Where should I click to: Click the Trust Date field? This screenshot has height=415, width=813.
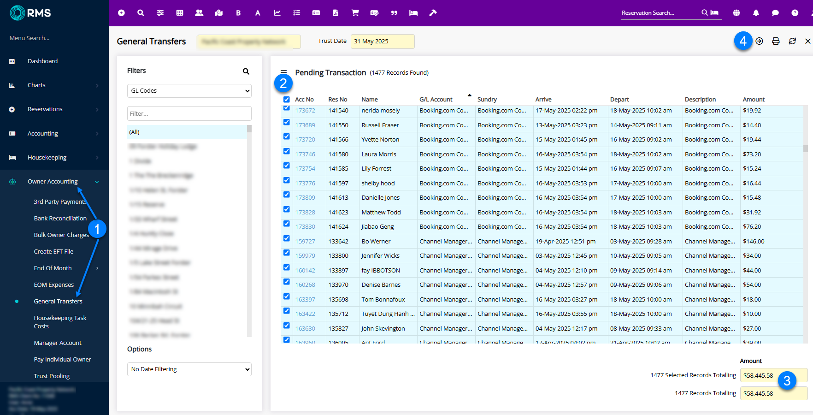[382, 41]
